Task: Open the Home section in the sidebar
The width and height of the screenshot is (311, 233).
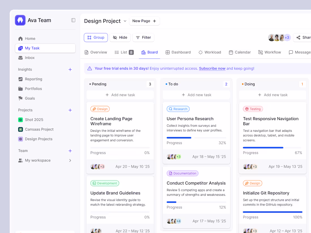Action: (x=31, y=38)
